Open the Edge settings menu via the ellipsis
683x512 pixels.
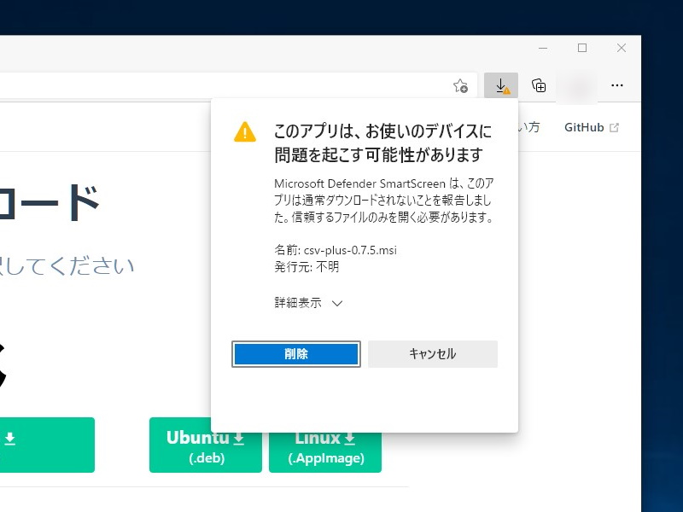click(x=617, y=85)
